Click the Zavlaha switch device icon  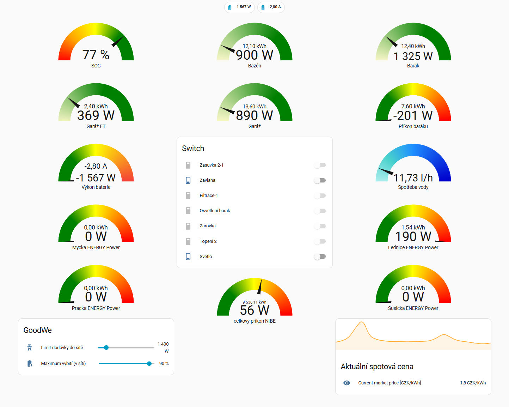(x=188, y=180)
